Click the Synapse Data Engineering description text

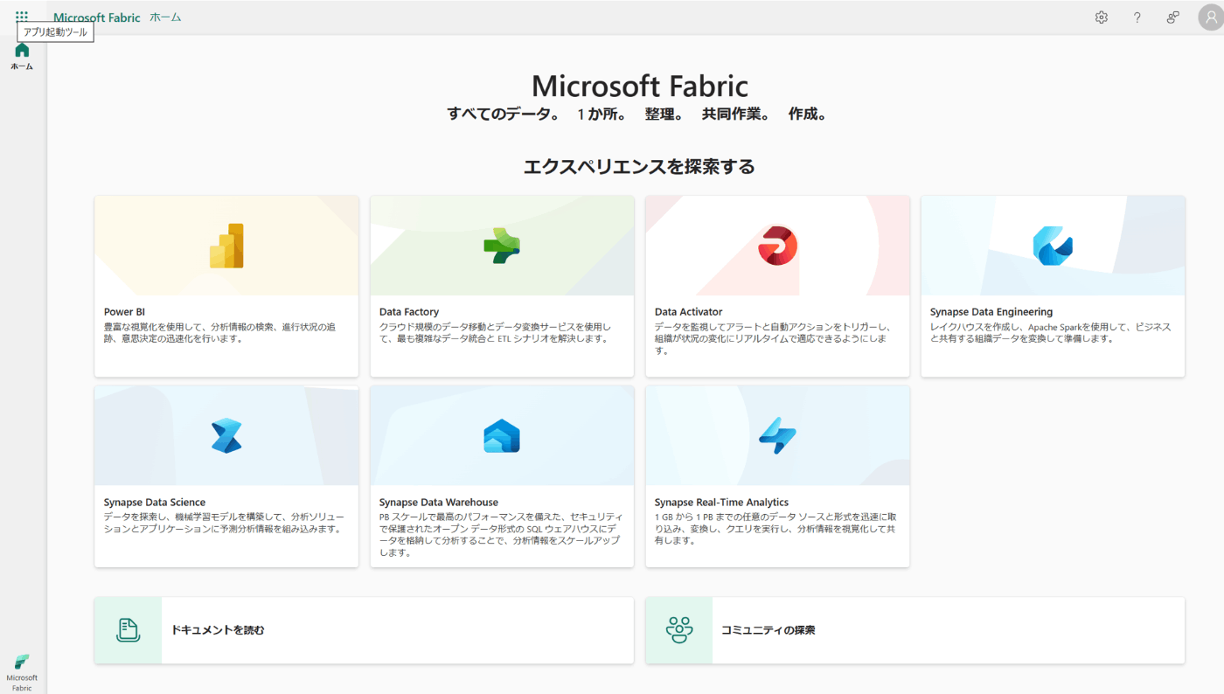[1051, 333]
